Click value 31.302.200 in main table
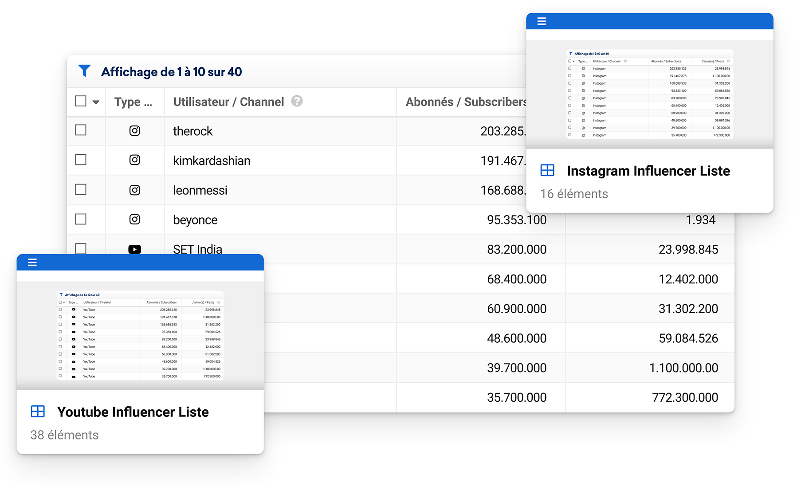Image resolution: width=801 pixels, height=486 pixels. click(x=688, y=309)
